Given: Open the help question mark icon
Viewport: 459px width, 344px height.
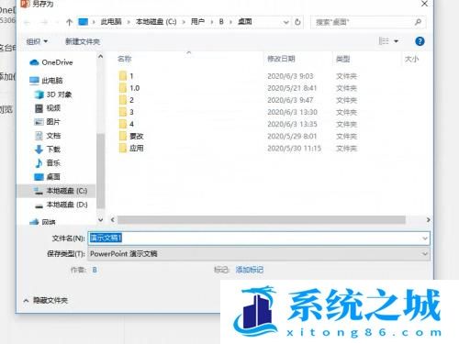Looking at the screenshot, I should (x=420, y=41).
